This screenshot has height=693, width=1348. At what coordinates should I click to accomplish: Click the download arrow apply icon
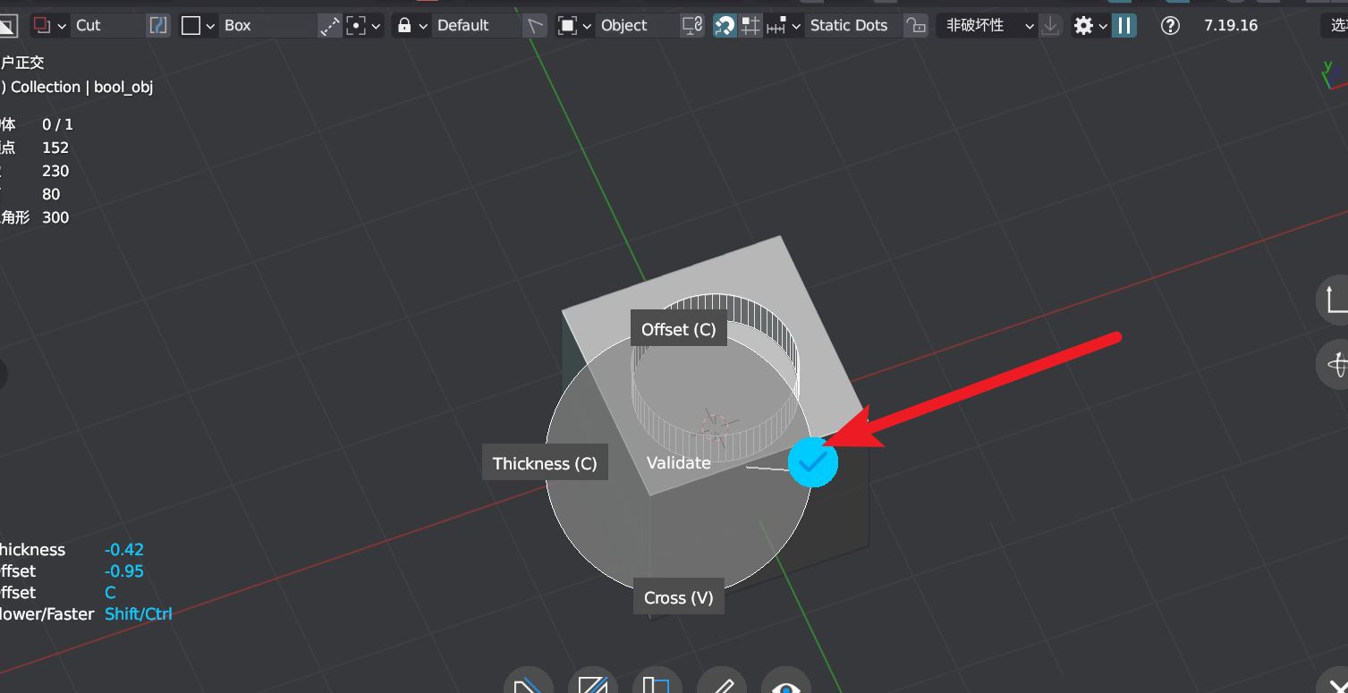point(1051,26)
